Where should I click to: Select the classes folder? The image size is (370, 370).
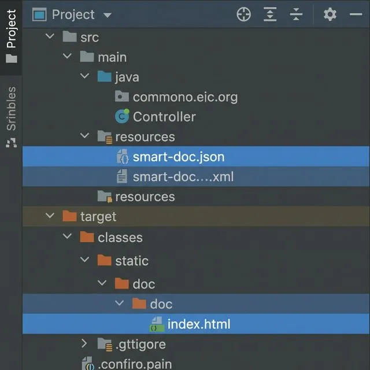click(120, 238)
